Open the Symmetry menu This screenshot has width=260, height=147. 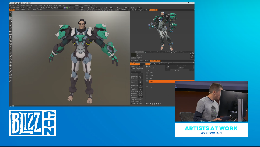29,5
